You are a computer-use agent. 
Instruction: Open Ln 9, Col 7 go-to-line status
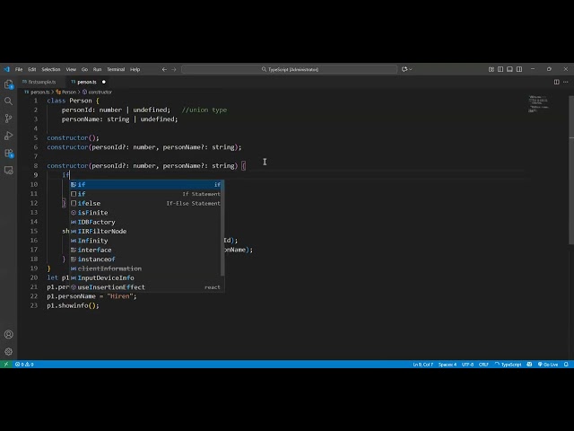click(422, 365)
